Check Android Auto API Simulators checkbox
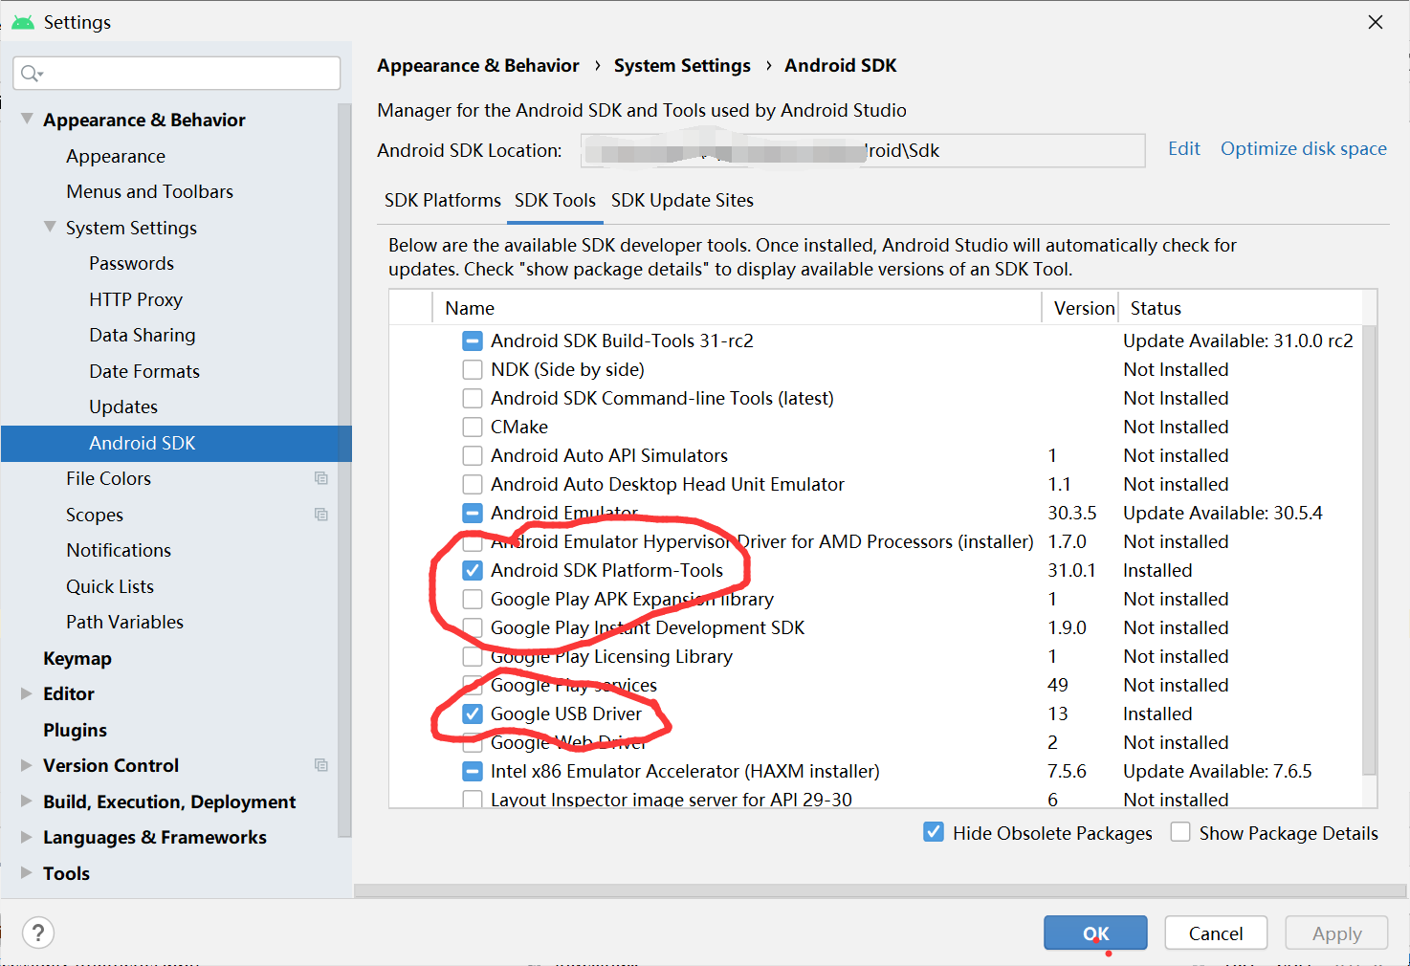The height and width of the screenshot is (966, 1410). 473,455
